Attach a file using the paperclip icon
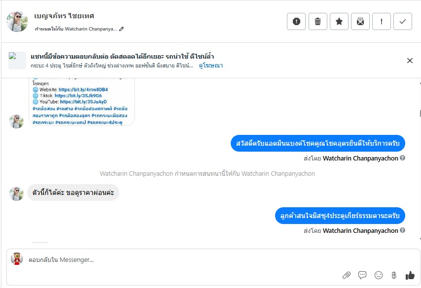Image resolution: width=421 pixels, height=288 pixels. [347, 275]
